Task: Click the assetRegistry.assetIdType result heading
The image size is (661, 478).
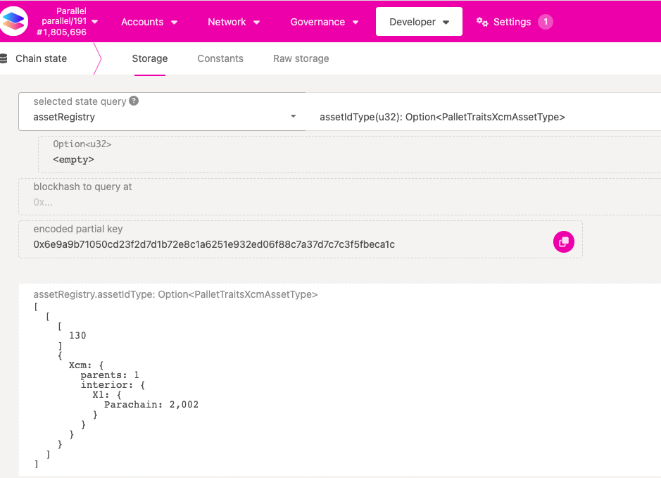Action: point(175,294)
